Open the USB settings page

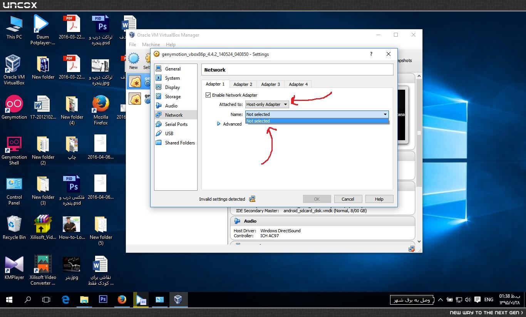pyautogui.click(x=176, y=134)
